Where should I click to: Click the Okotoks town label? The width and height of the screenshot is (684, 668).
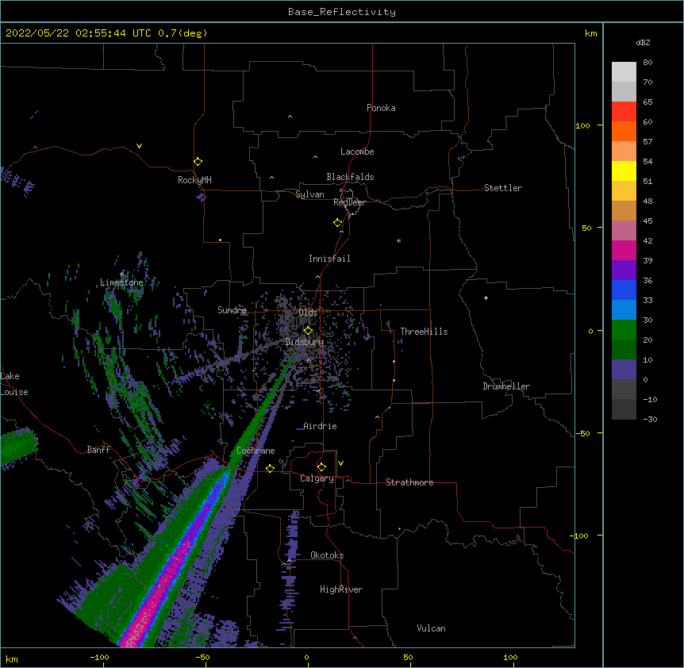coord(327,555)
